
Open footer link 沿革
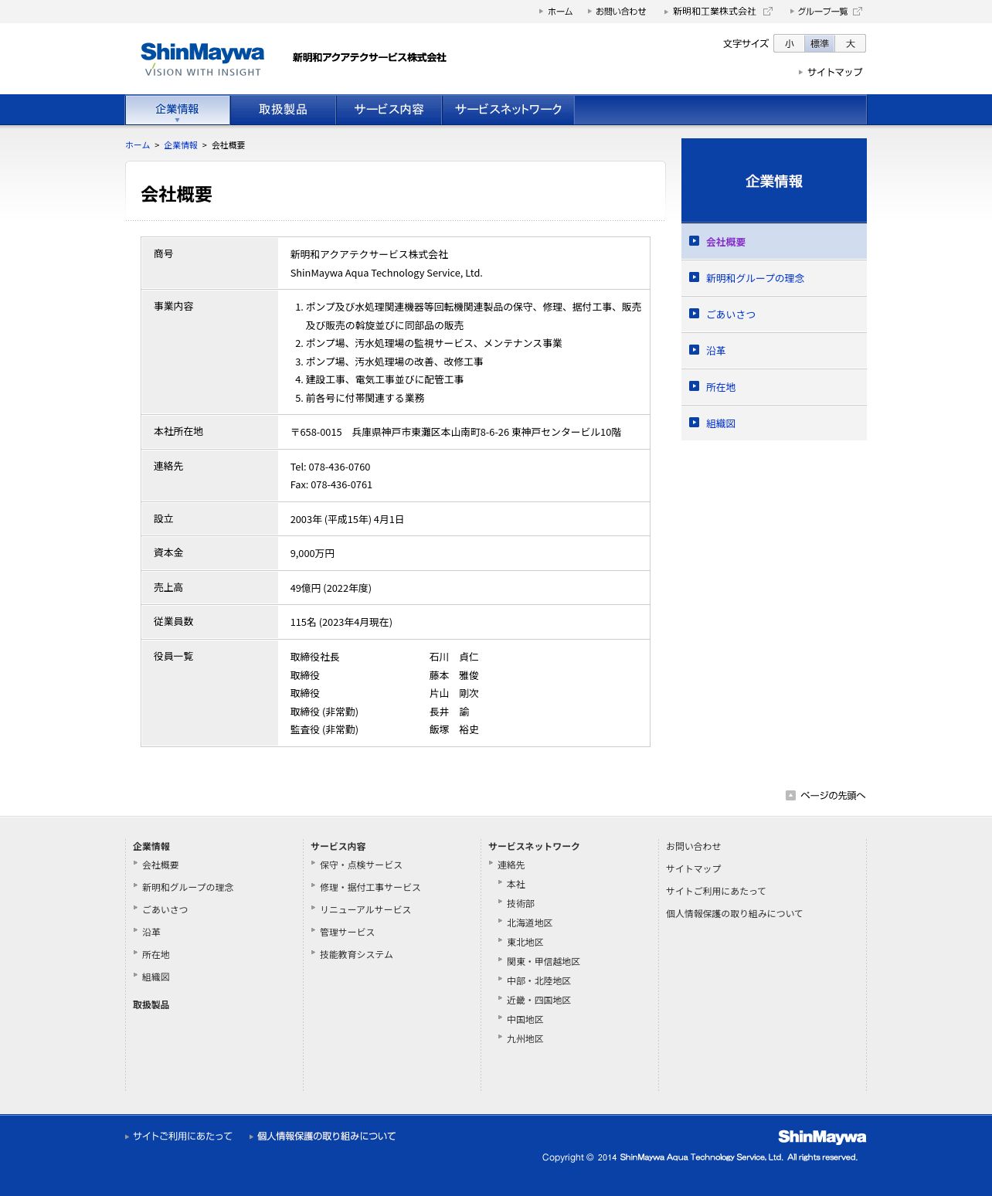tap(151, 933)
